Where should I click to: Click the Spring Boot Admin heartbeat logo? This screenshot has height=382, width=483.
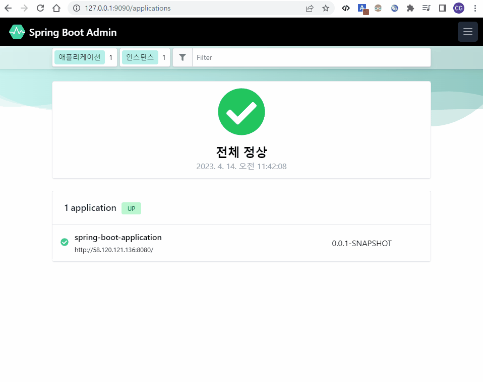(x=17, y=32)
